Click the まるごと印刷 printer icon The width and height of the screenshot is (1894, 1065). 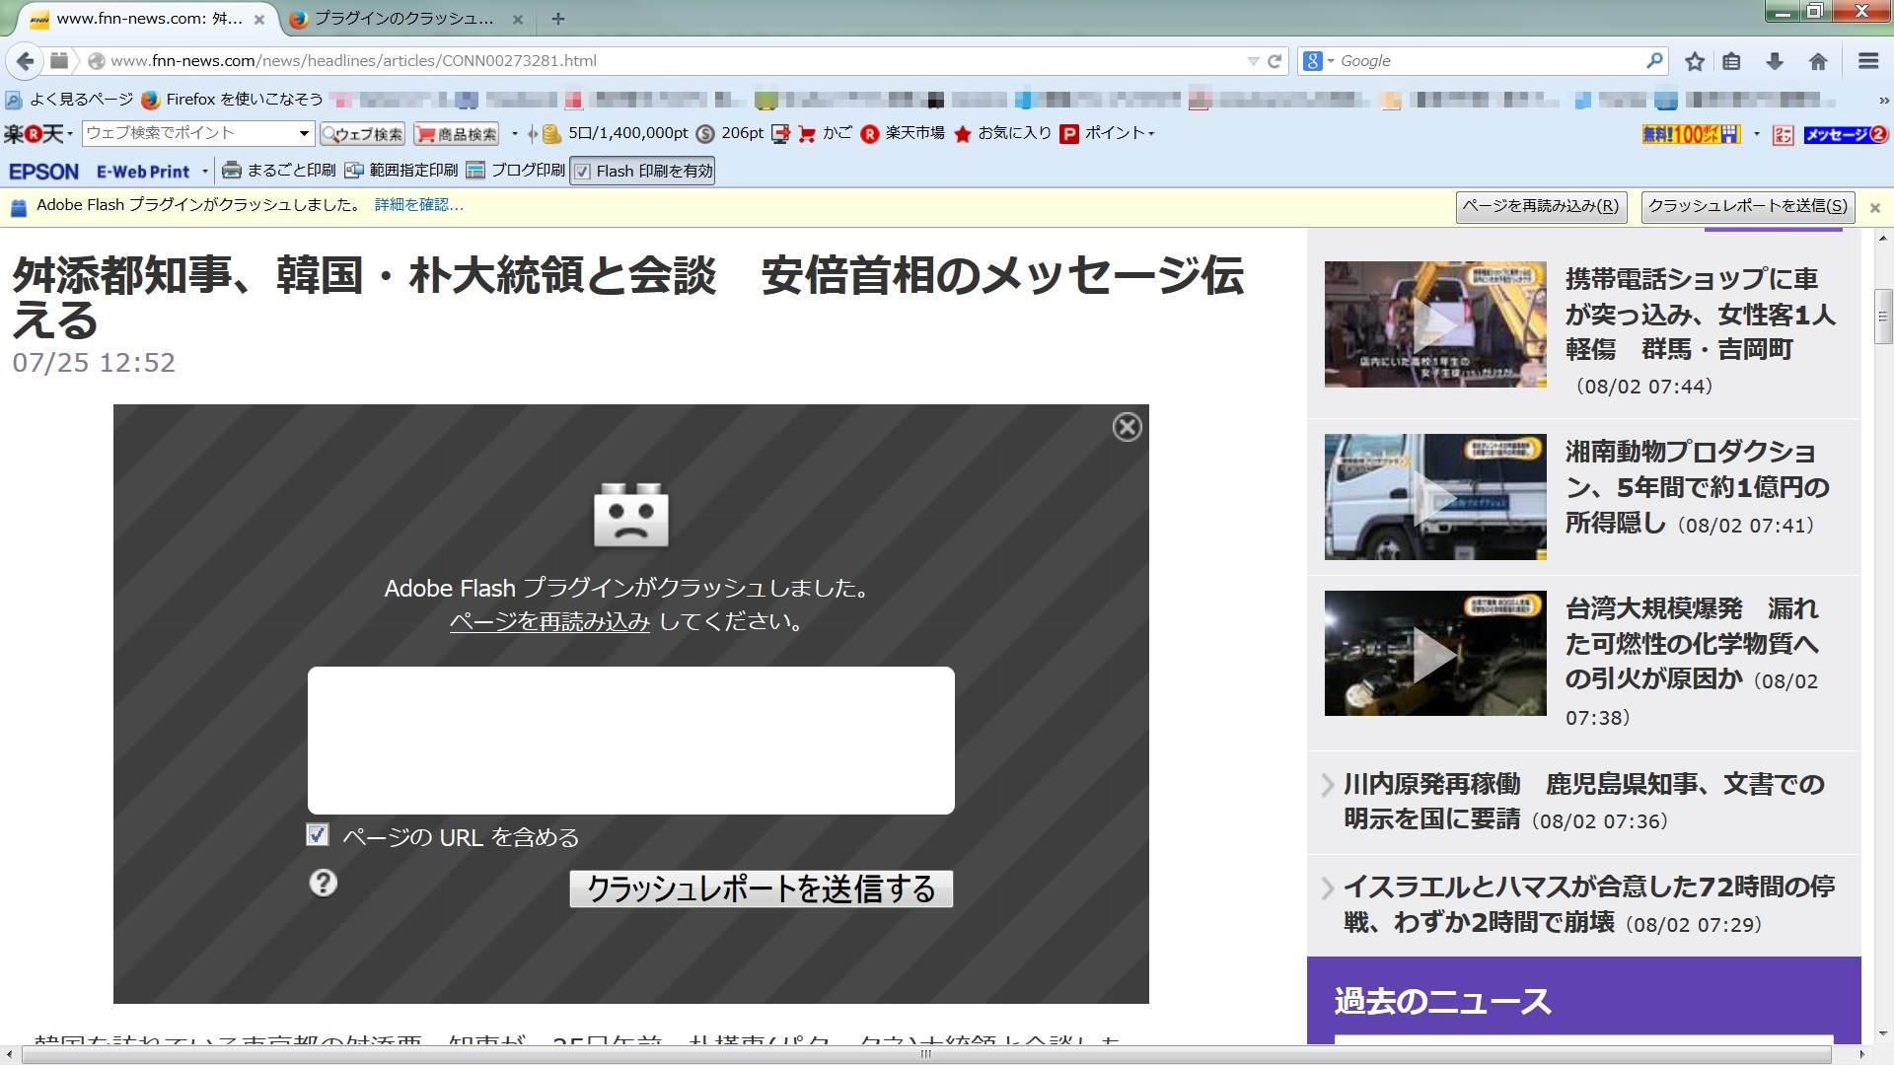(x=232, y=171)
